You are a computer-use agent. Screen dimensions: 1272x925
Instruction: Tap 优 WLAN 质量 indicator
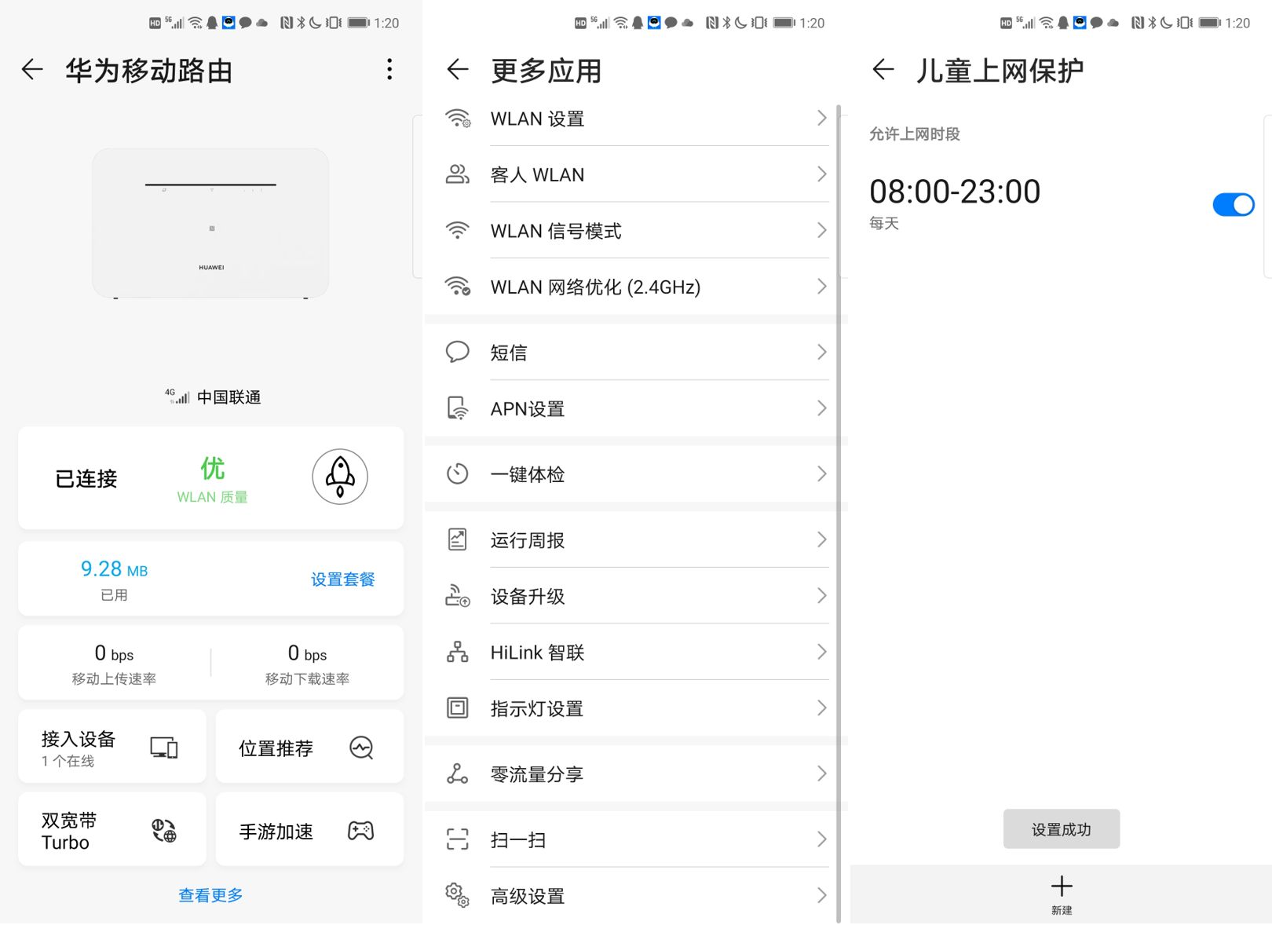pyautogui.click(x=212, y=479)
